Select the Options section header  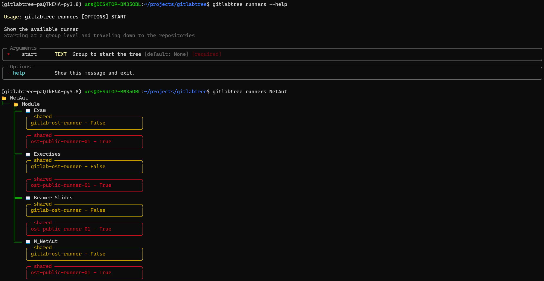pos(21,67)
